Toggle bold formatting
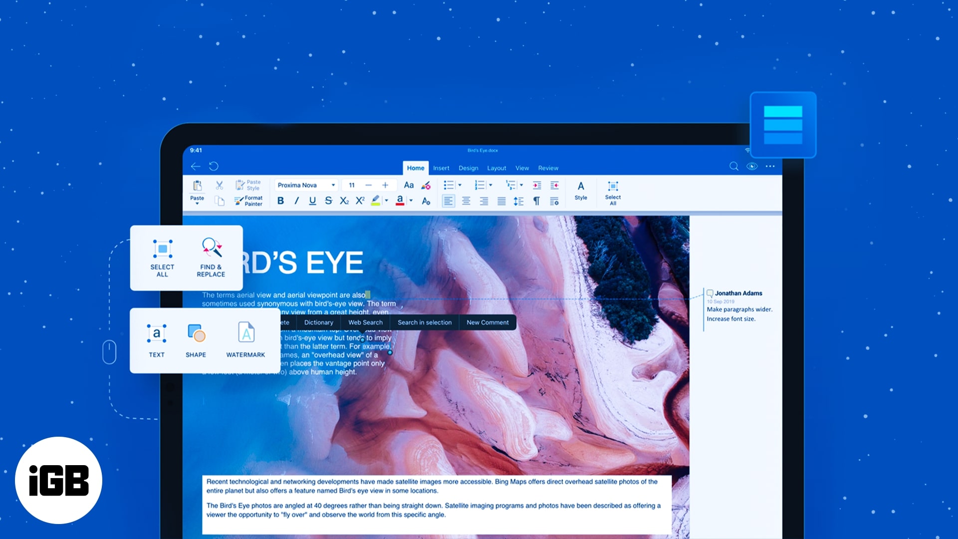Screen dimensions: 958x539 (280, 201)
